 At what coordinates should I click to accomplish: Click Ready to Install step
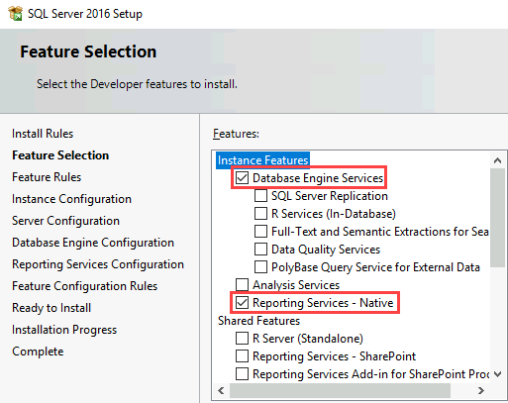(51, 308)
